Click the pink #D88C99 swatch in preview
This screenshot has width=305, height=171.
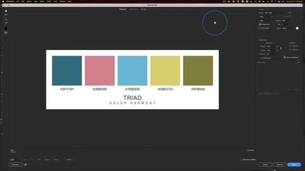click(x=100, y=71)
